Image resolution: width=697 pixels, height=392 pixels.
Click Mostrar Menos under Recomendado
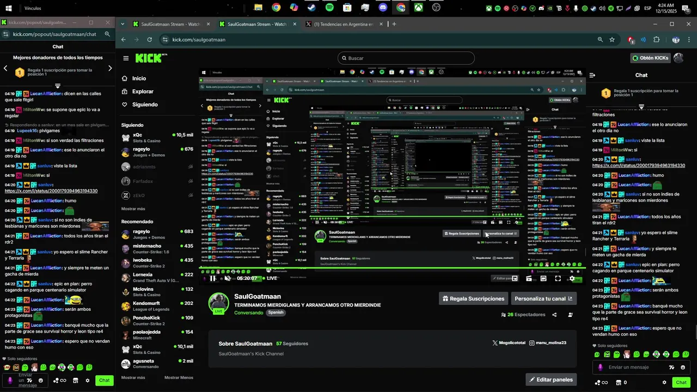point(179,378)
